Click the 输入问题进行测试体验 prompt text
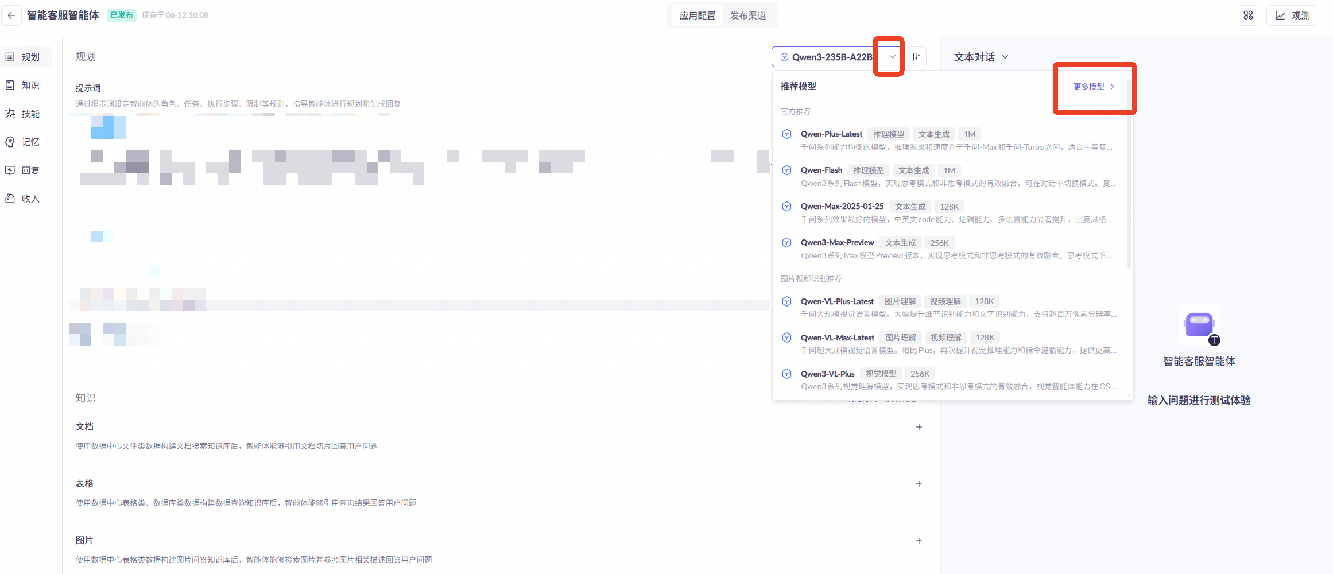The width and height of the screenshot is (1333, 574). pos(1199,400)
